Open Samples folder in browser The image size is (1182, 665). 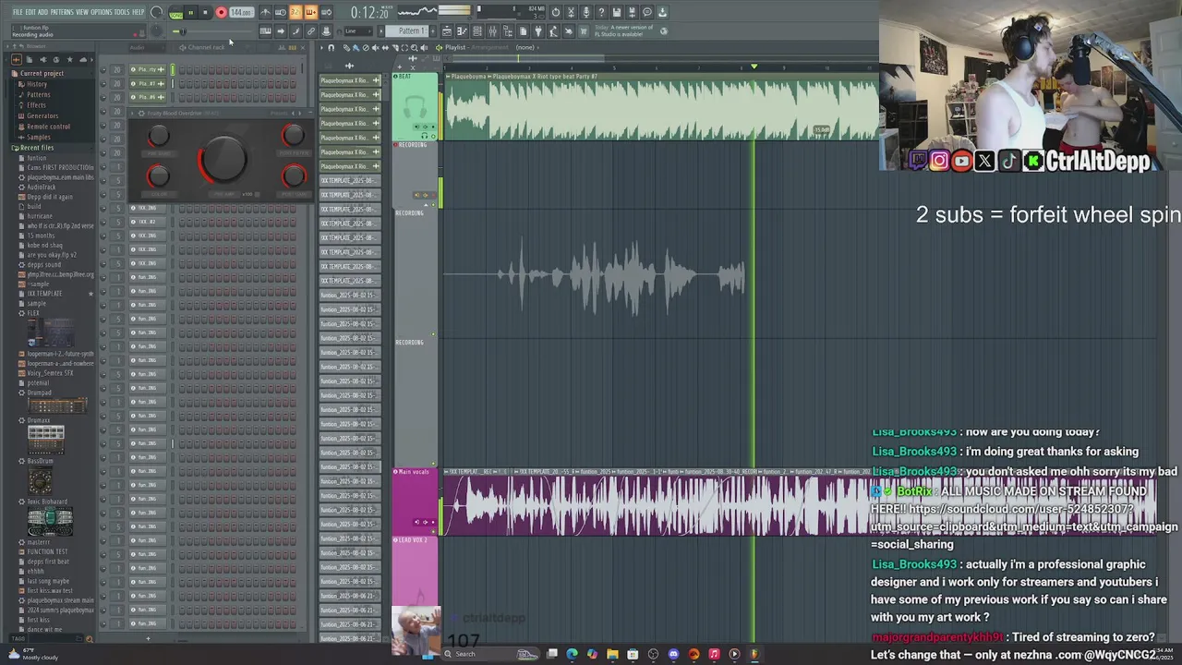(x=38, y=138)
